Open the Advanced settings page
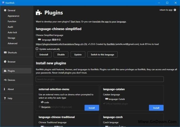 point(12,43)
